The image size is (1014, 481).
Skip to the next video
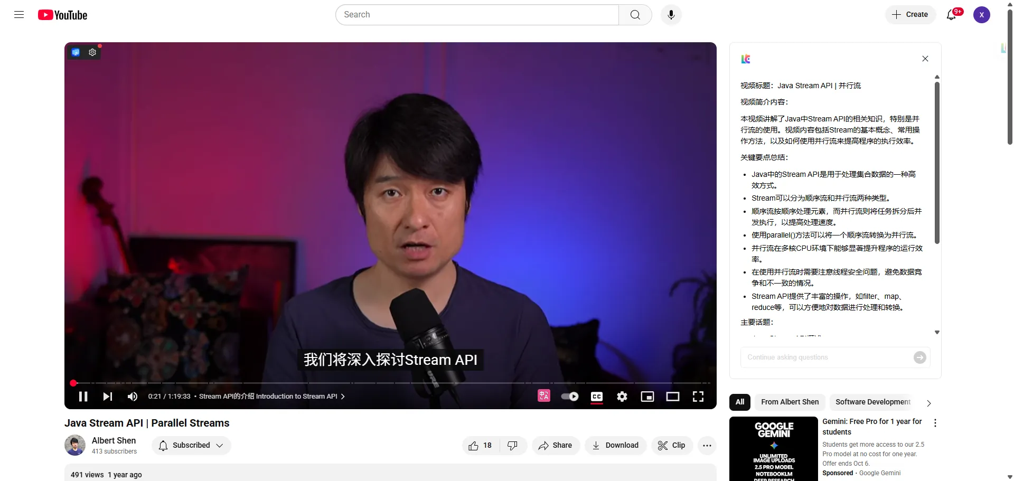(x=108, y=397)
